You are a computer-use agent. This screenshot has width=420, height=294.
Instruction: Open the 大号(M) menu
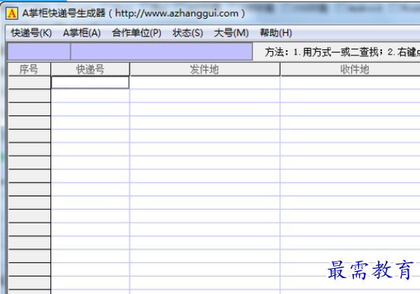coord(231,33)
